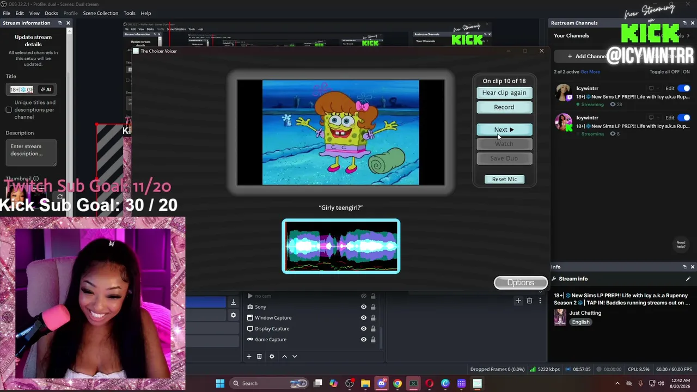The image size is (697, 392).
Task: Turn all channels ON
Action: click(x=686, y=72)
